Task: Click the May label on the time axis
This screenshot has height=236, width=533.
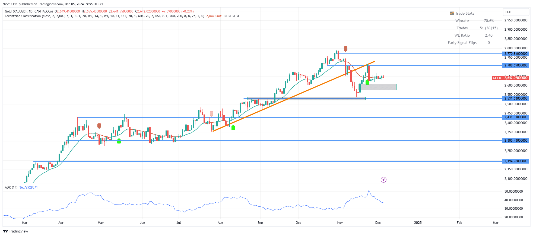Action: tap(101, 223)
